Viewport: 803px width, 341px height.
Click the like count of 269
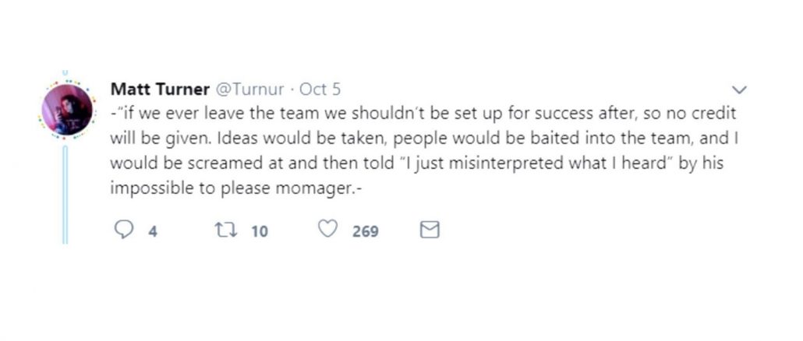pyautogui.click(x=365, y=230)
